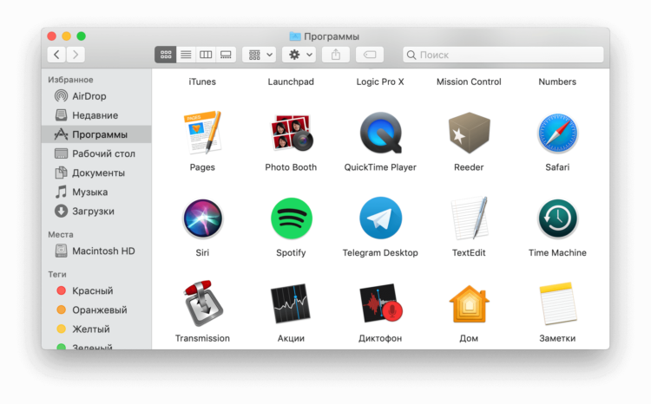651x404 pixels.
Task: Go back with the left chevron
Action: click(57, 55)
